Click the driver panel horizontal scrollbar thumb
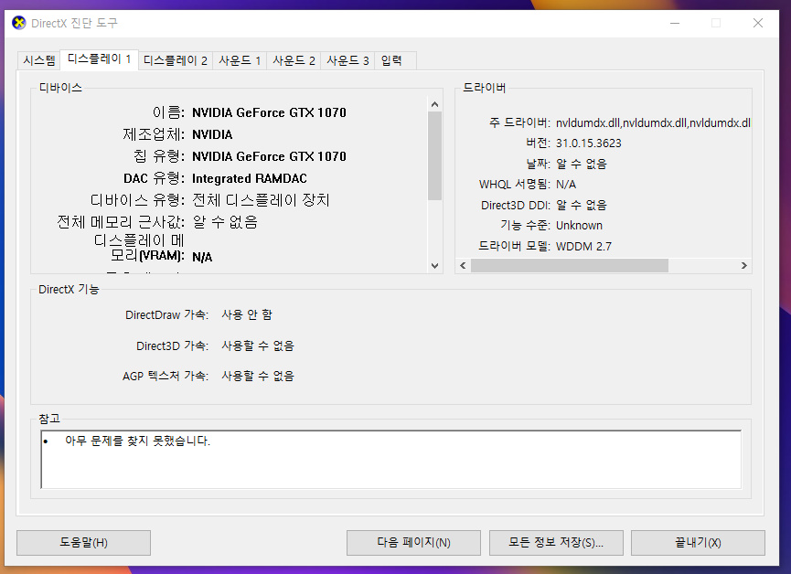Viewport: 791px width, 574px height. (x=570, y=266)
